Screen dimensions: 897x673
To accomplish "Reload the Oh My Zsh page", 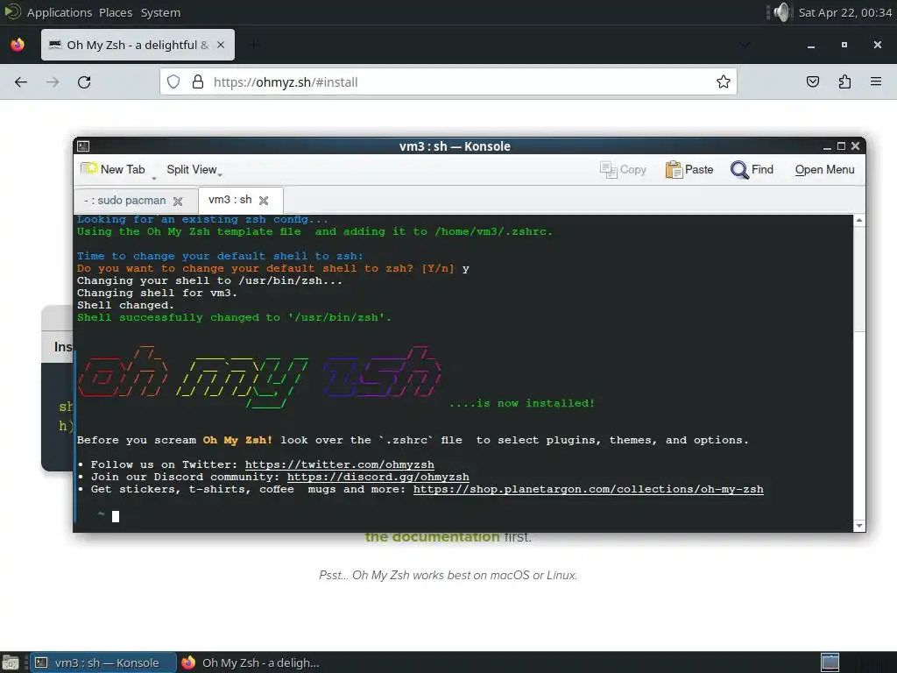I will [84, 81].
